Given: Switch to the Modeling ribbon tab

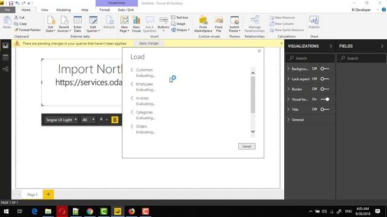Looking at the screenshot, I should (x=63, y=10).
